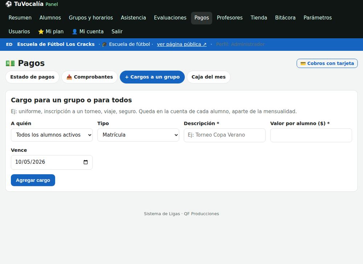Open Grupos y horarios menu item
This screenshot has width=363, height=264.
pyautogui.click(x=91, y=18)
